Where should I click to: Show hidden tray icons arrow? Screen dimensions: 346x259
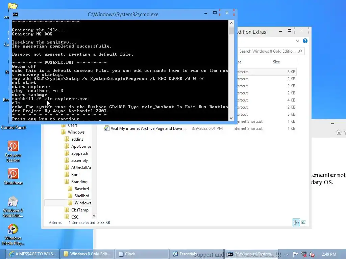(x=288, y=254)
